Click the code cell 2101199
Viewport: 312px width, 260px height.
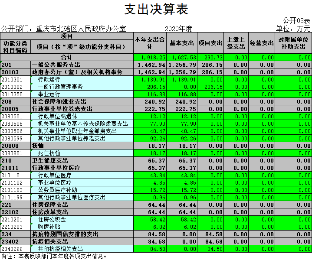click(x=15, y=197)
